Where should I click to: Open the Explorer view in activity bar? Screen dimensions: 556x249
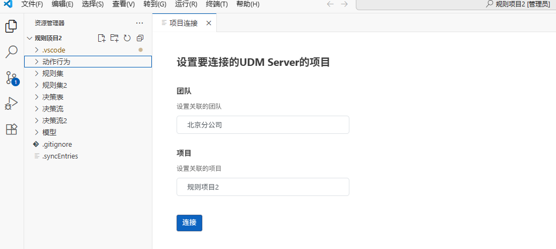point(11,26)
